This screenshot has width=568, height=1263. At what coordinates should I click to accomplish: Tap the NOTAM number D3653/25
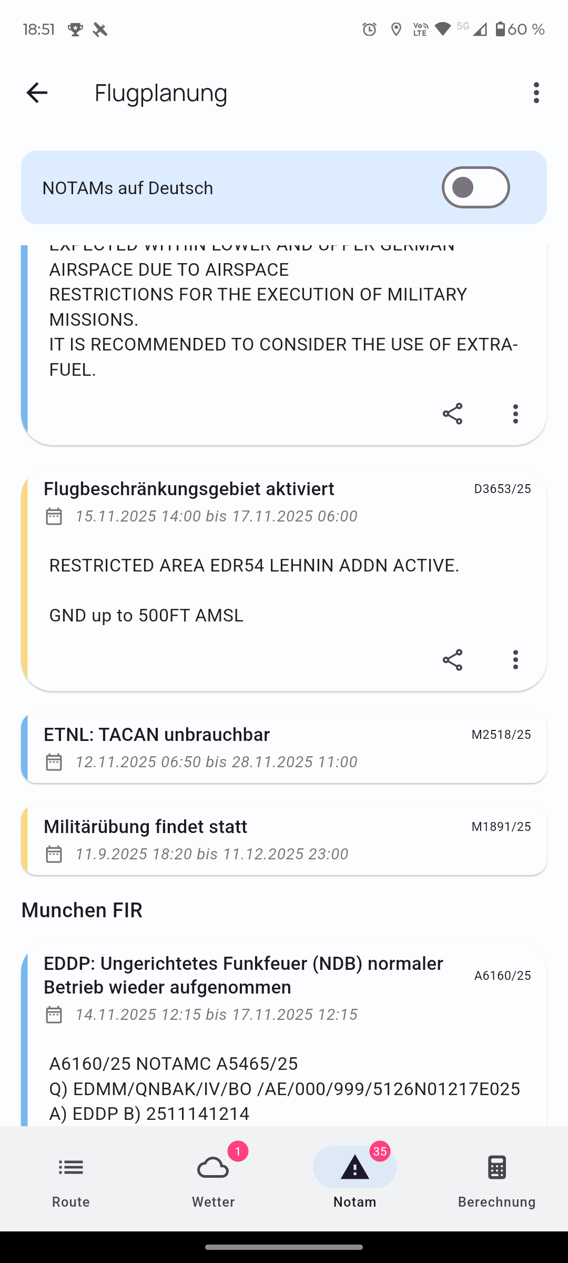click(502, 489)
